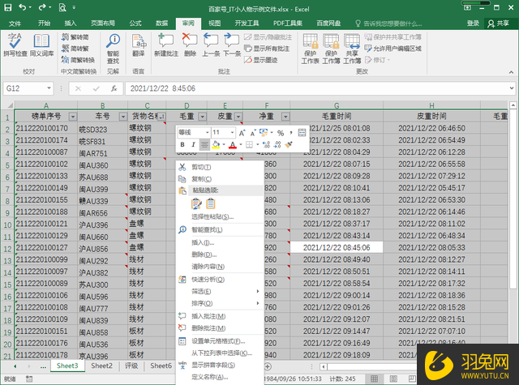This screenshot has width=519, height=385.
Task: Open the 翻译 translate tool
Action: (139, 45)
